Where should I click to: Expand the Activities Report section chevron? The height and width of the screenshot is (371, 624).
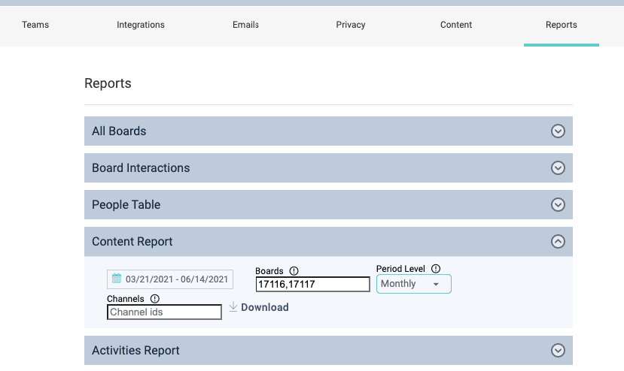coord(558,351)
